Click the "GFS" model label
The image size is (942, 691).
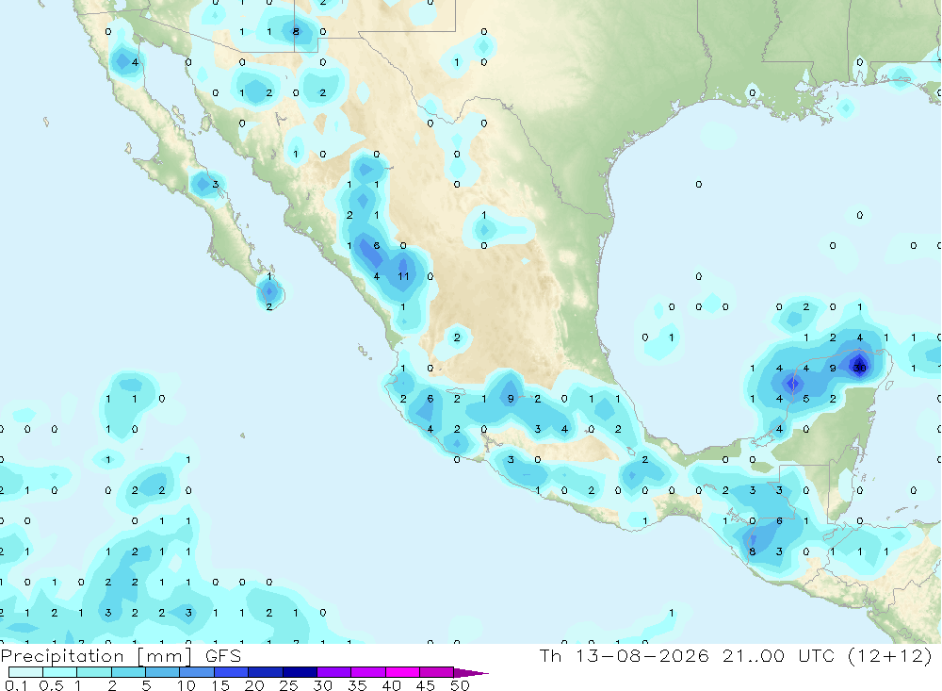point(223,656)
